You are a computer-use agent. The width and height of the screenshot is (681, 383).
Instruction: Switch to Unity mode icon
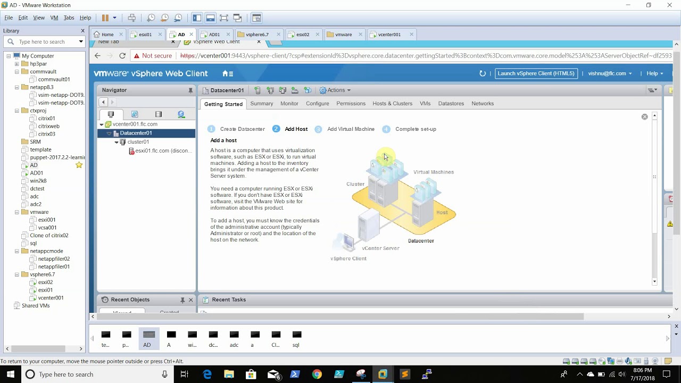click(237, 18)
